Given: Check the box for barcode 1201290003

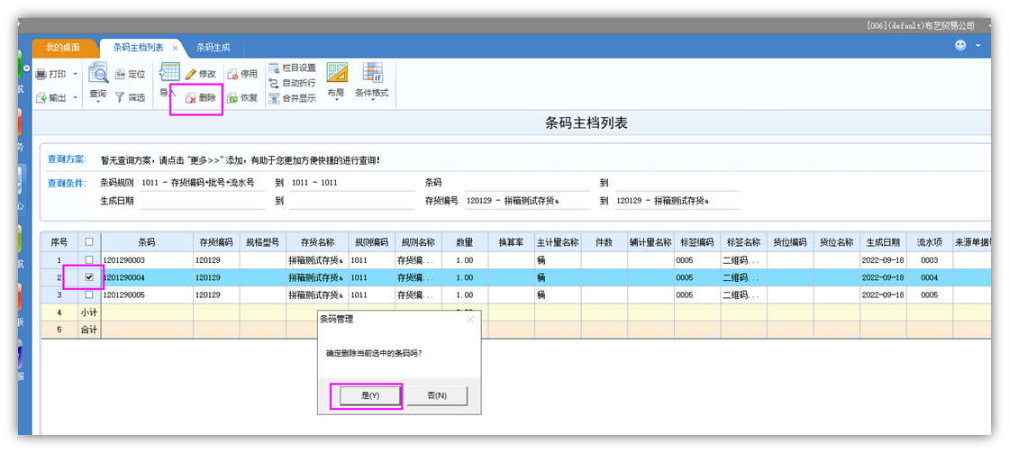Looking at the screenshot, I should point(89,260).
